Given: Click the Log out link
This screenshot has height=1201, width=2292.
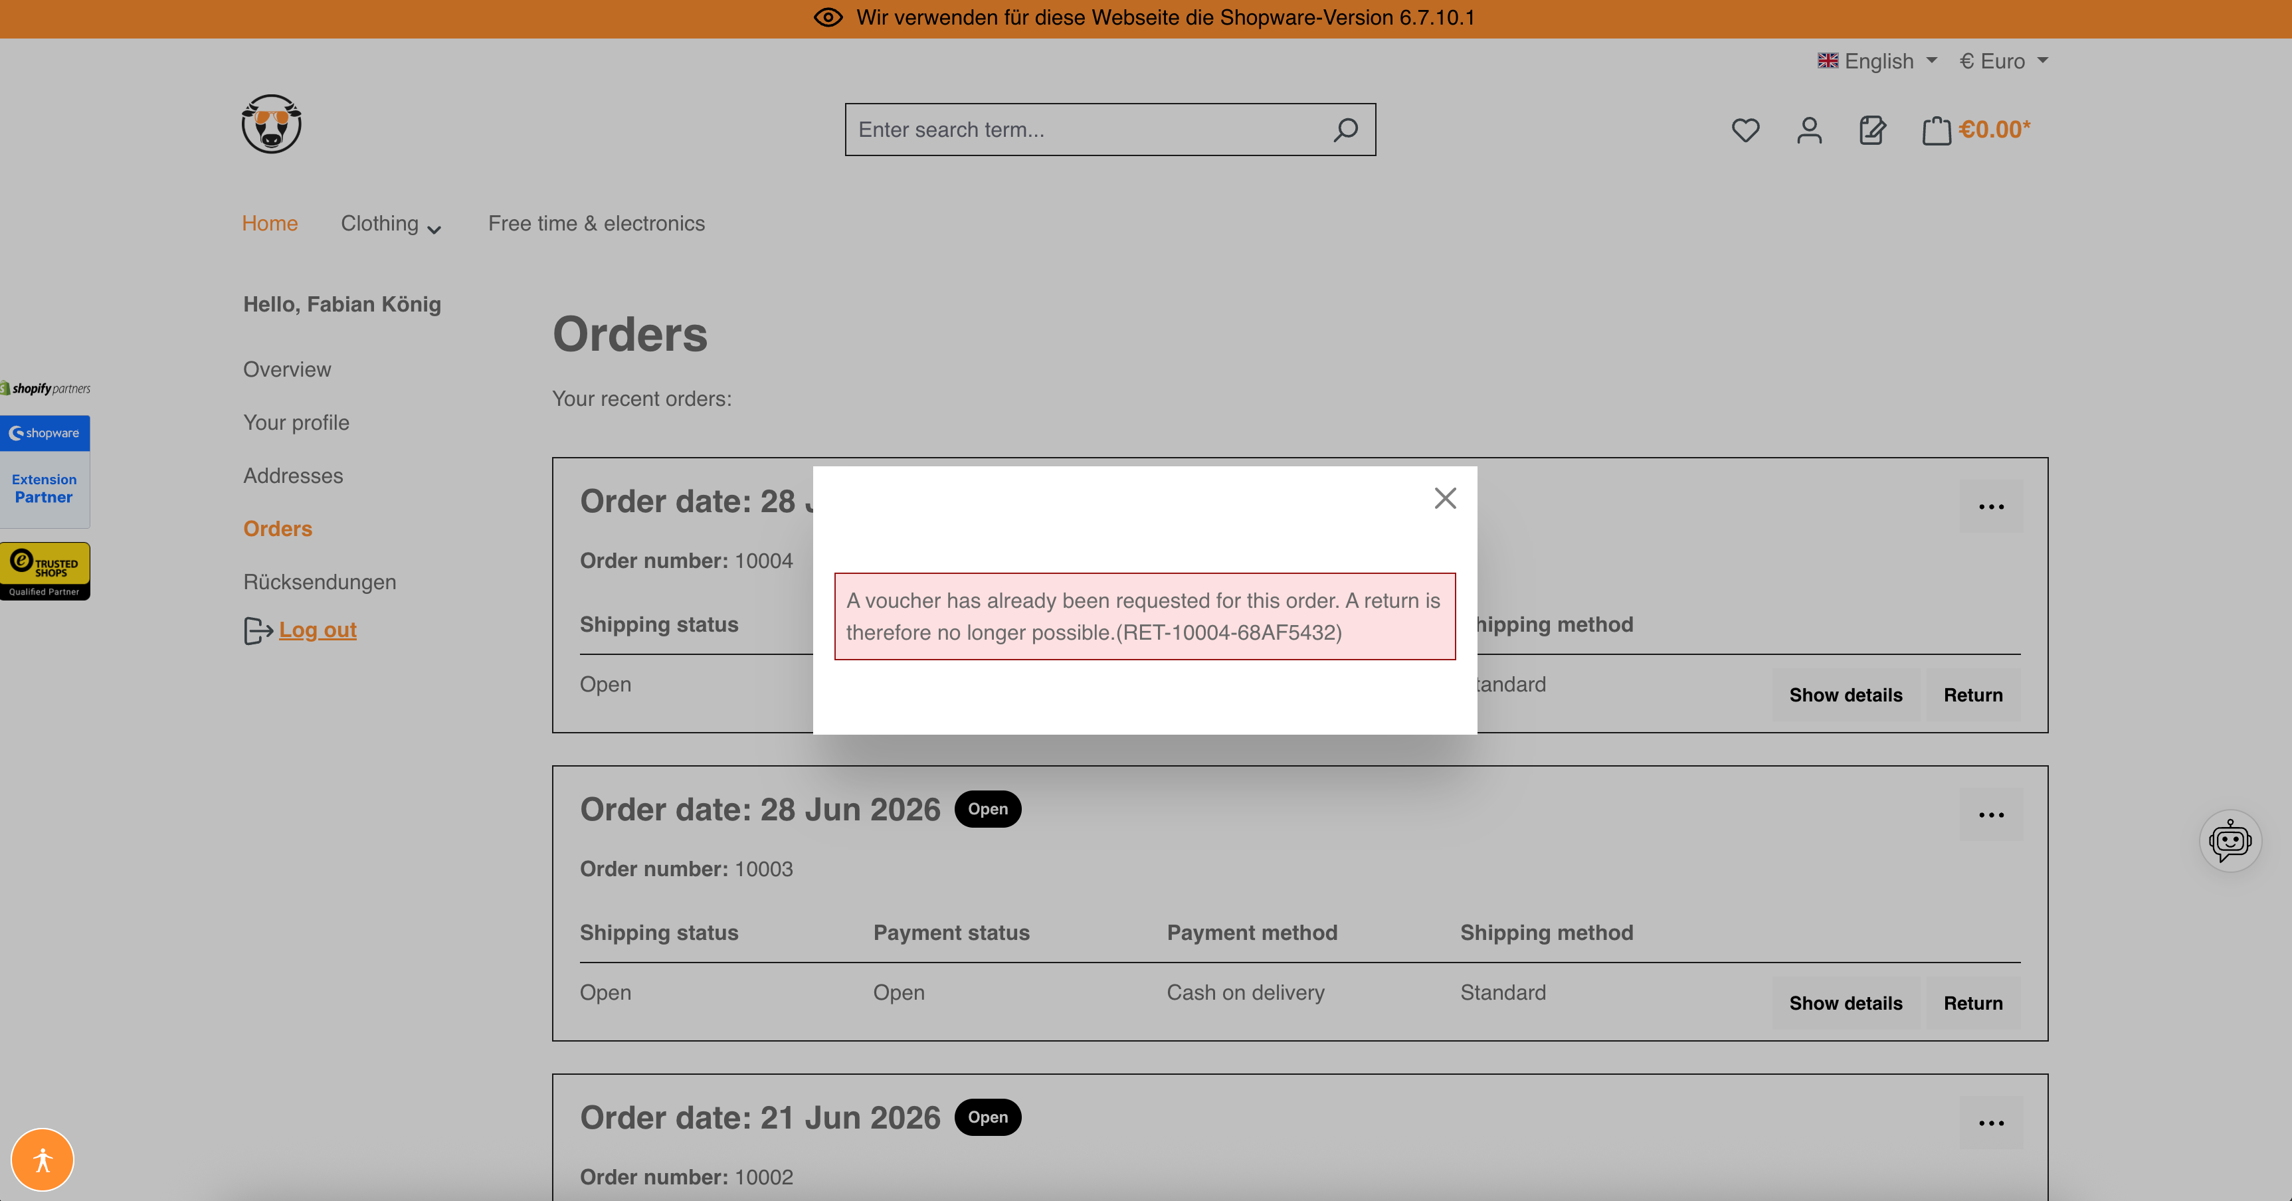Looking at the screenshot, I should 318,630.
